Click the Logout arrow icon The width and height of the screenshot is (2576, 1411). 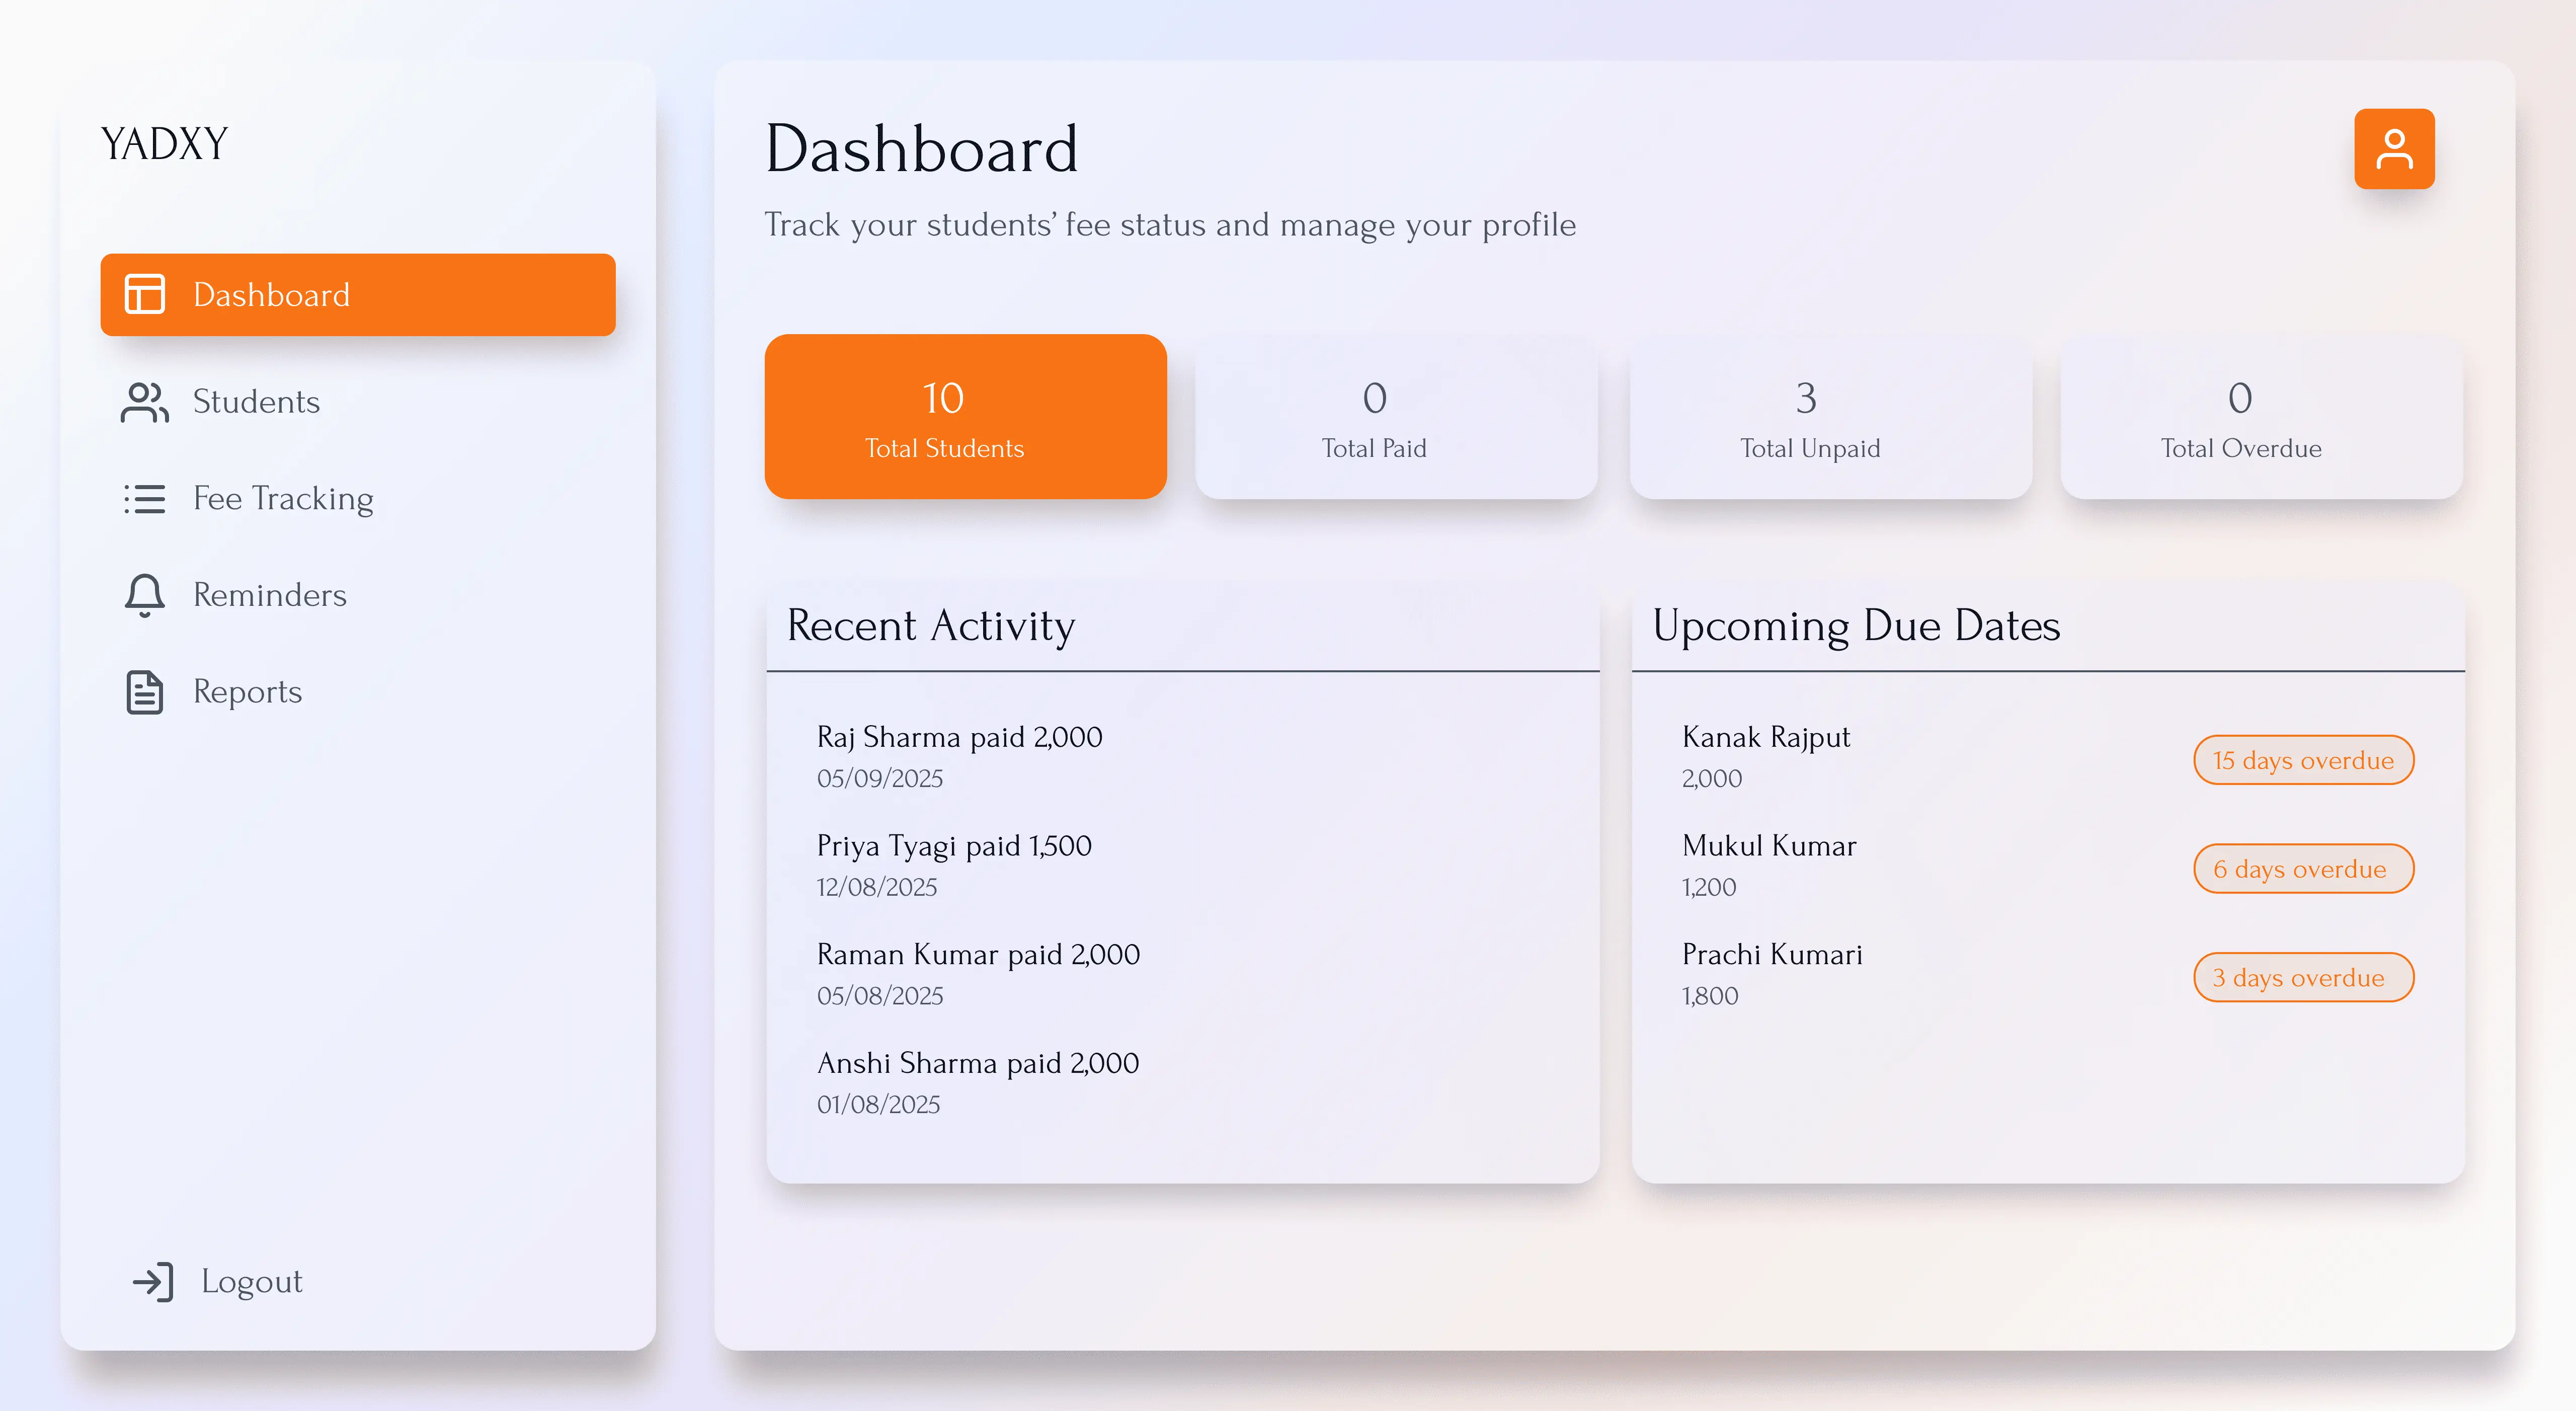click(x=153, y=1282)
